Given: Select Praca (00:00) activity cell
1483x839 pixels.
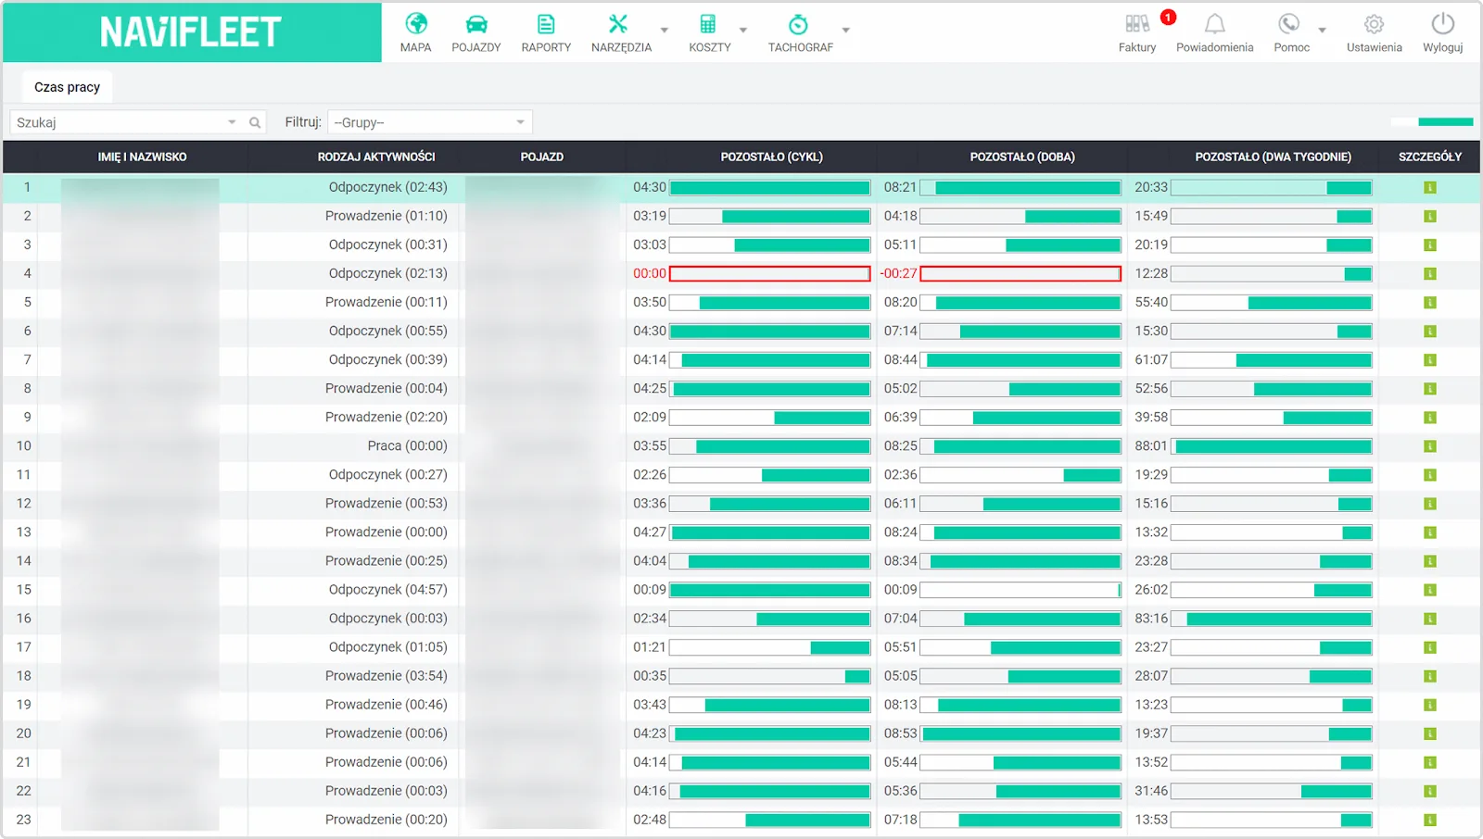Looking at the screenshot, I should (407, 445).
